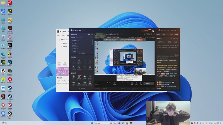Click the 录制 record camera icon
This screenshot has width=223, height=125.
pos(136,83)
